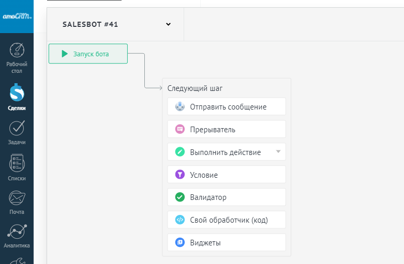Screen dimensions: 404x264
Task: Expand the SALESBOT #41 dropdown chevron
Action: (168, 24)
